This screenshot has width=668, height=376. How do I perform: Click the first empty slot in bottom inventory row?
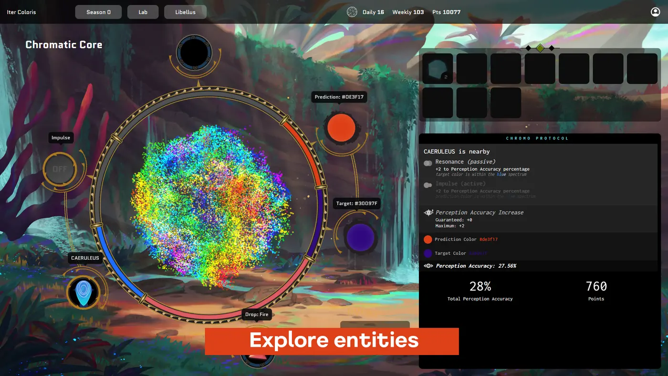pyautogui.click(x=438, y=103)
